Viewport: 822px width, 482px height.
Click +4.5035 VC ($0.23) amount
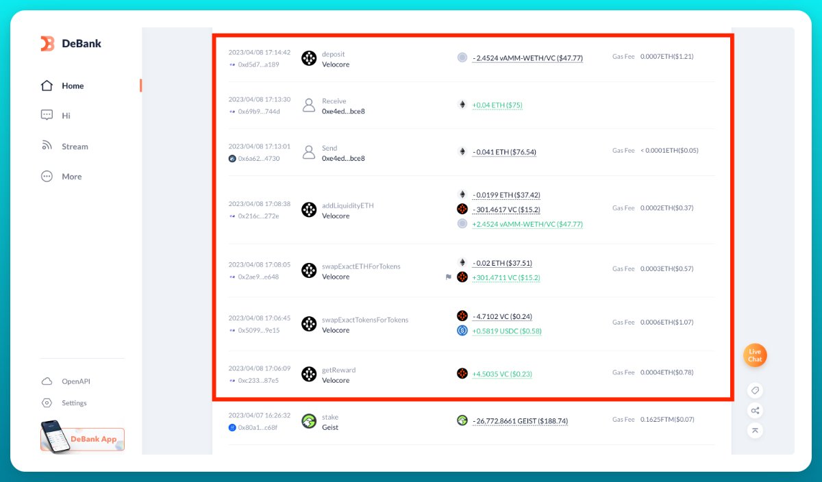(502, 374)
